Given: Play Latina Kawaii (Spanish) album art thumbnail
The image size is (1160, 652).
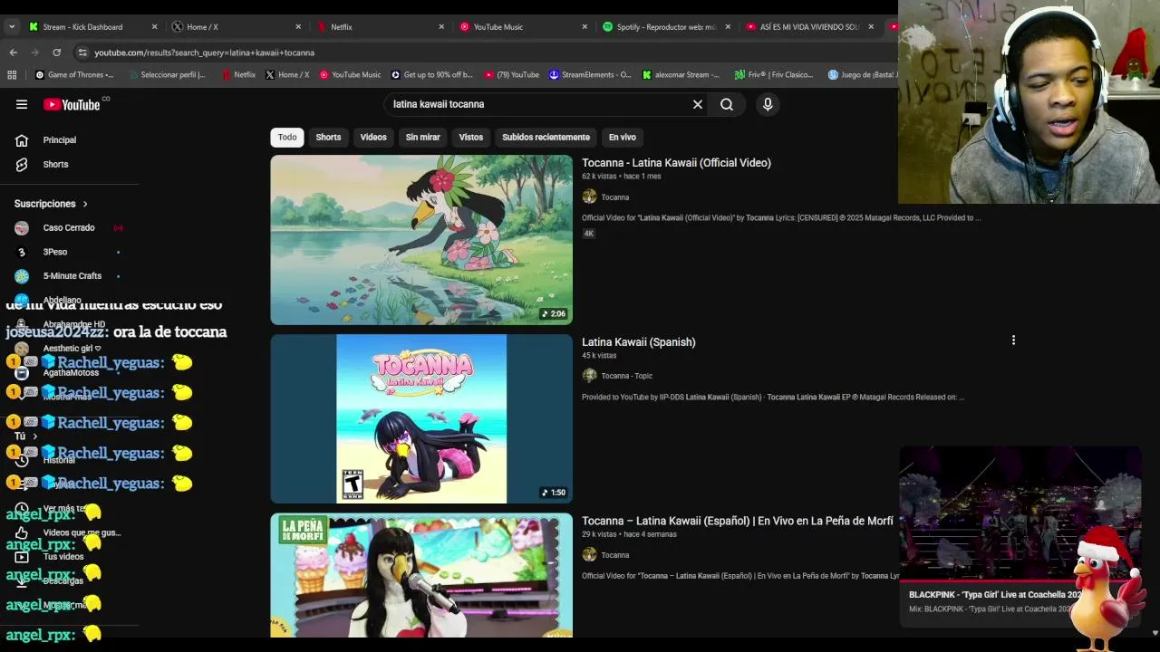Looking at the screenshot, I should 421,418.
